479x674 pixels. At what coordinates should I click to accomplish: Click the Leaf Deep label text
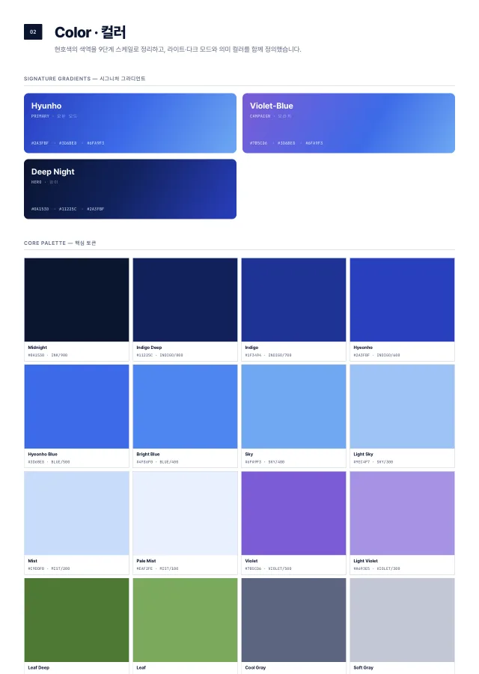tap(39, 667)
